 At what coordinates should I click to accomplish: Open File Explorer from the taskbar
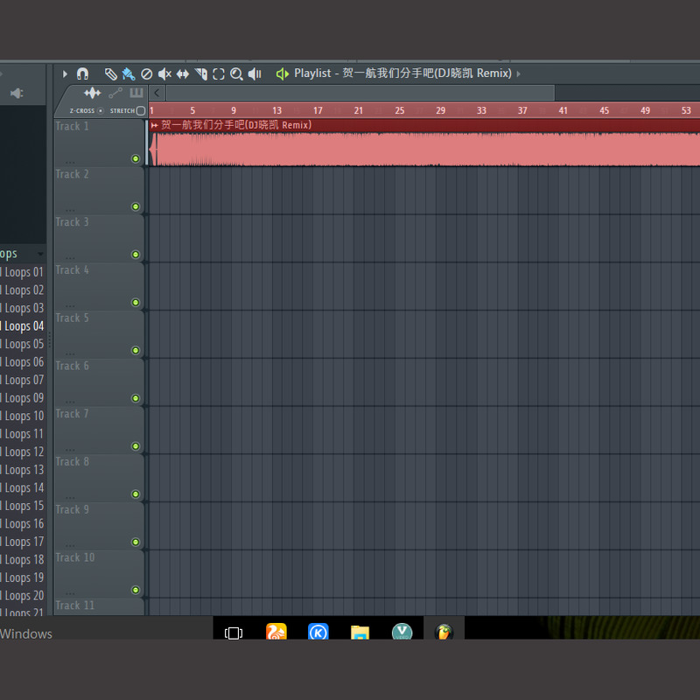point(360,632)
